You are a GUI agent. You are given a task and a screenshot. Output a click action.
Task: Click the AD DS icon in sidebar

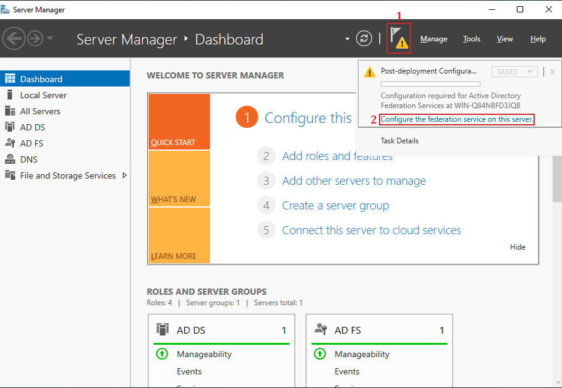click(x=10, y=127)
